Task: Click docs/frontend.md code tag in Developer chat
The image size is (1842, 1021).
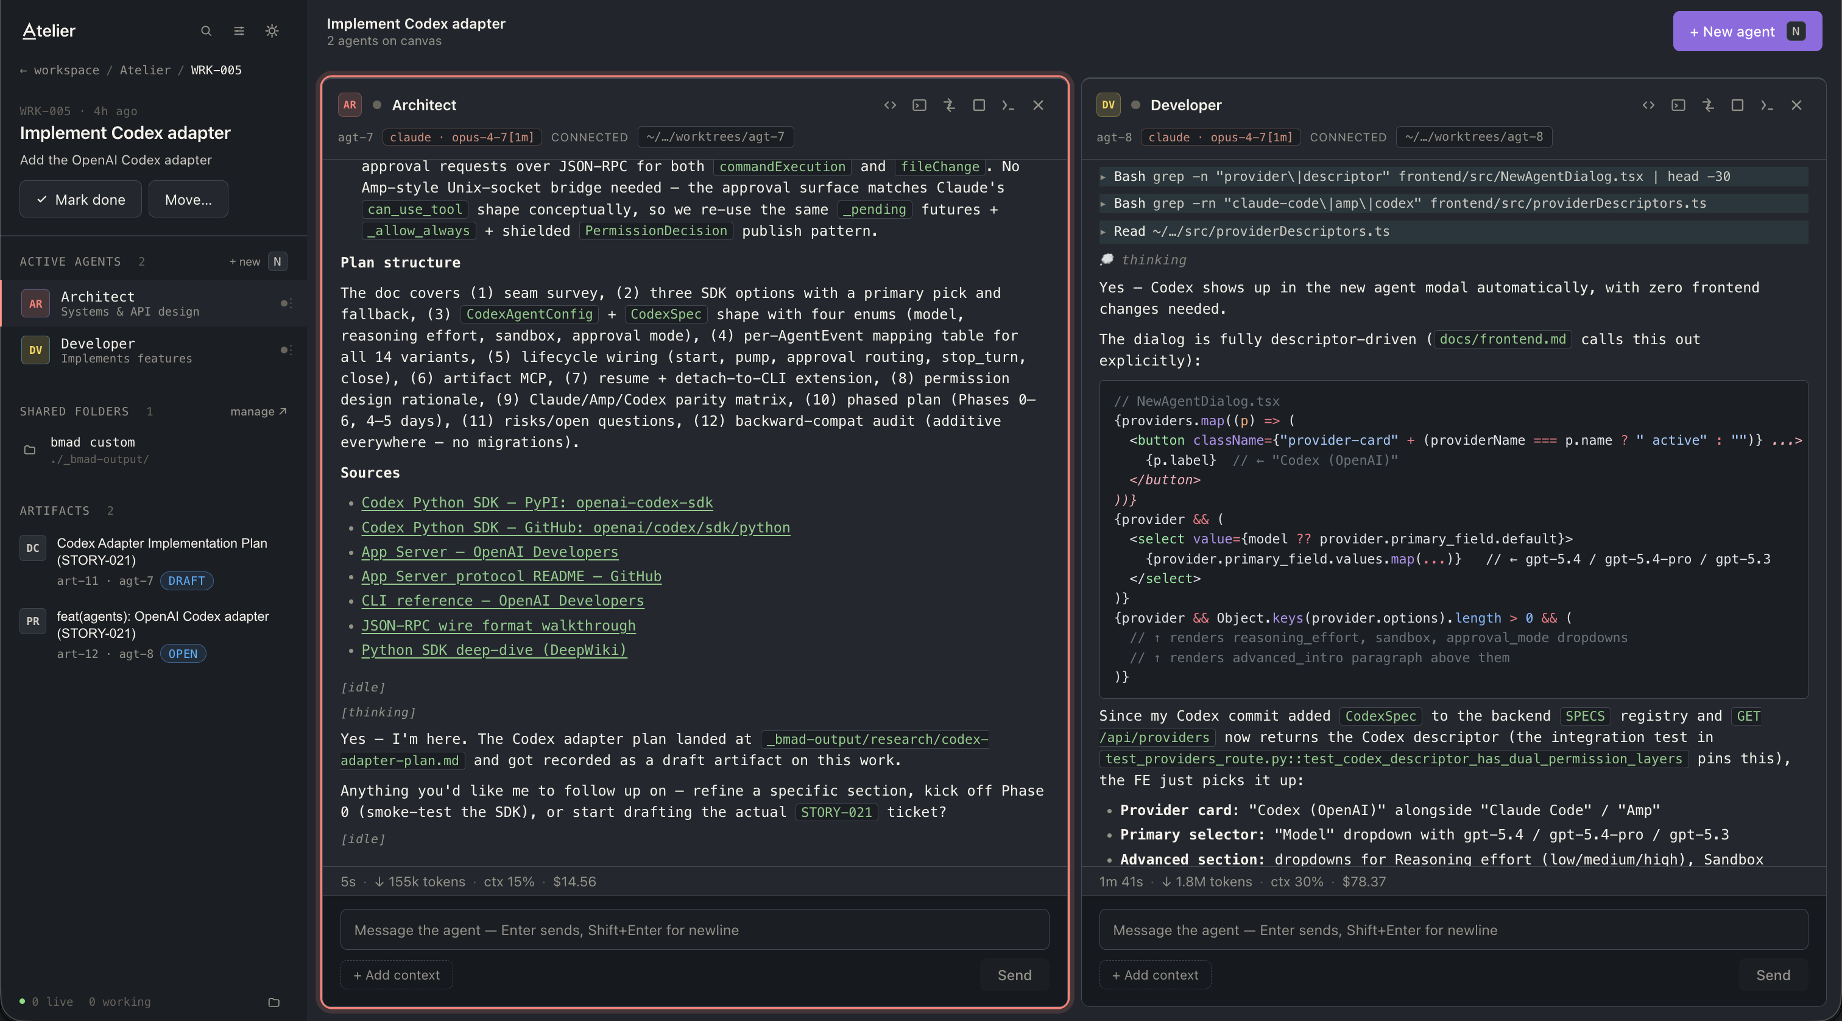Action: click(x=1502, y=339)
